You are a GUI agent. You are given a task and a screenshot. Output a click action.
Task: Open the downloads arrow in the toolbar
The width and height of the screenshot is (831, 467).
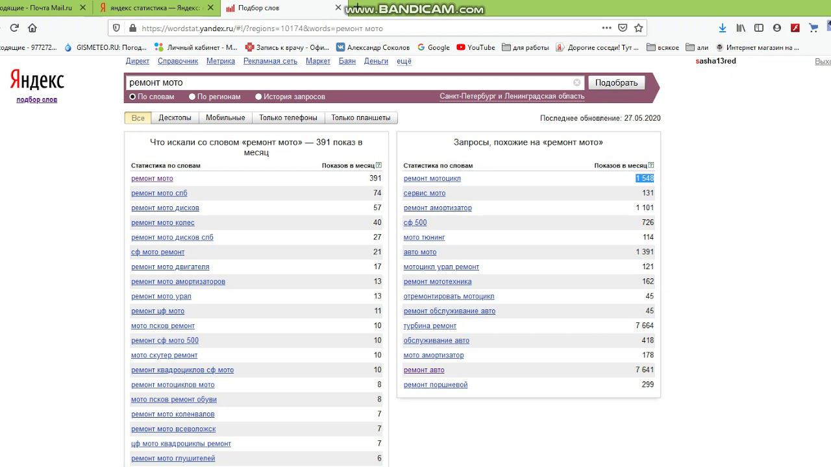point(723,28)
